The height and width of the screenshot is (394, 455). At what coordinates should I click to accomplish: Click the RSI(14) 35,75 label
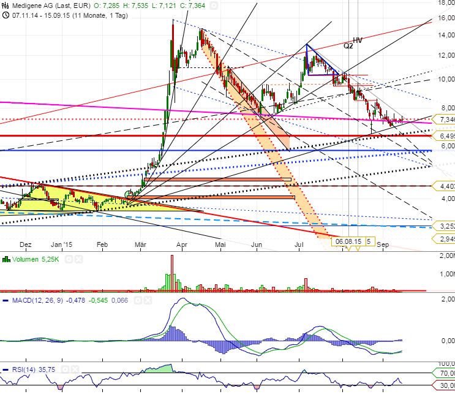(x=34, y=369)
